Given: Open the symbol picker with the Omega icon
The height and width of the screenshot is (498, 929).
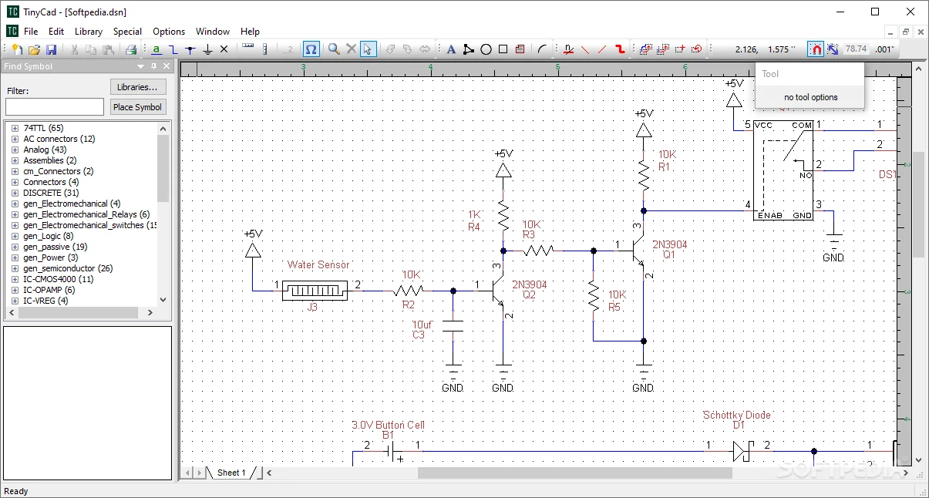Looking at the screenshot, I should [x=311, y=49].
